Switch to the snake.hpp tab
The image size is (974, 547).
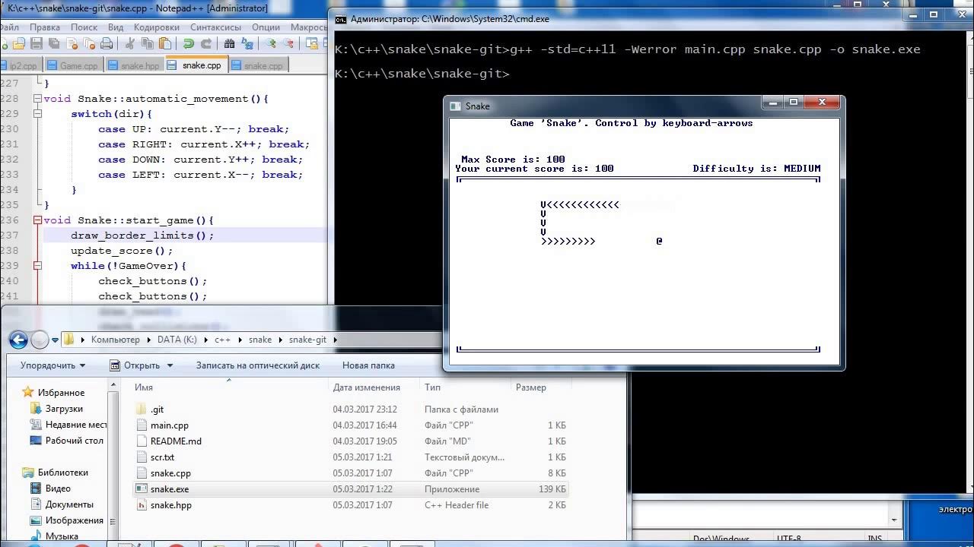pyautogui.click(x=134, y=65)
